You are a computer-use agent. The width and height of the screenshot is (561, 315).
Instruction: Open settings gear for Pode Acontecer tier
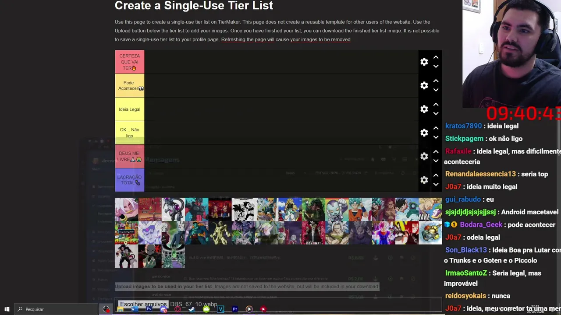[424, 86]
